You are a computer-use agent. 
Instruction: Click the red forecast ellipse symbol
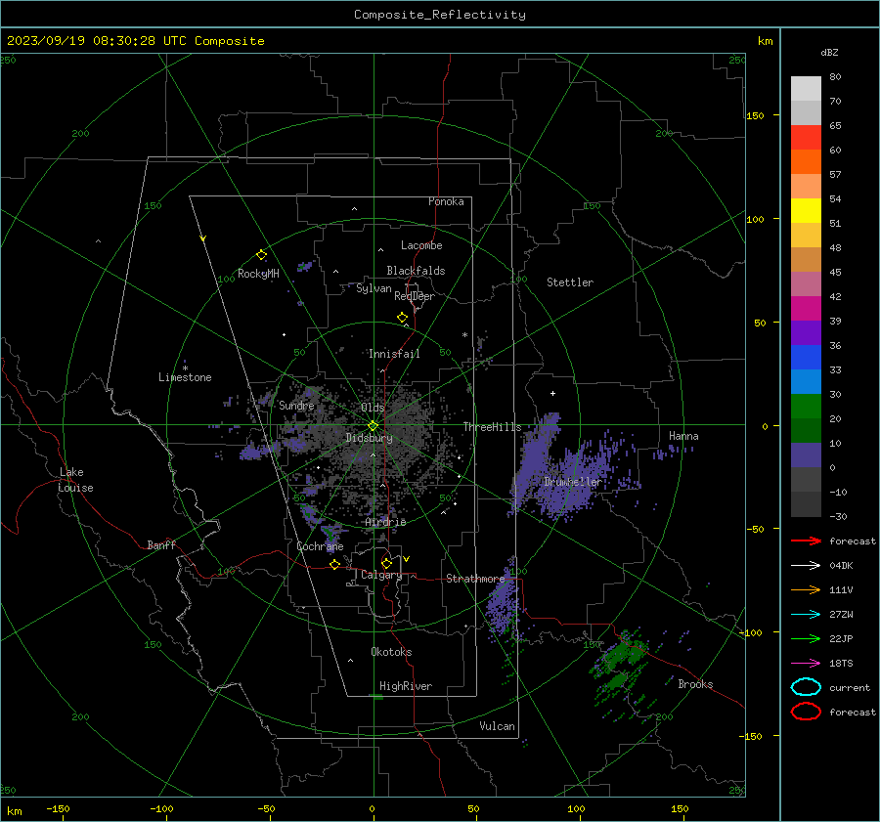tap(806, 712)
